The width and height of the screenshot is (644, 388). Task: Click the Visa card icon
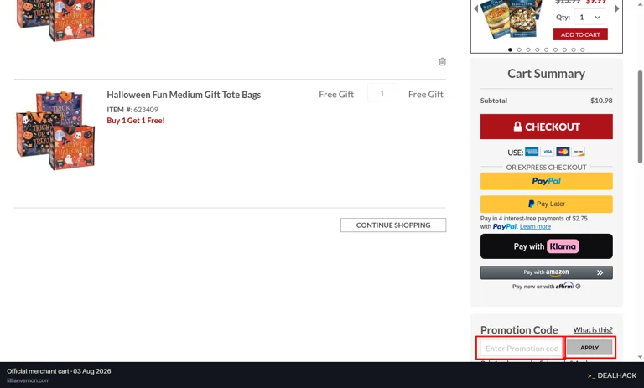click(547, 152)
